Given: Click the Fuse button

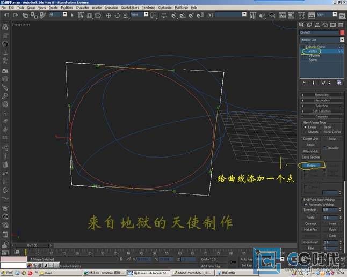Looking at the screenshot, I should [332, 230].
